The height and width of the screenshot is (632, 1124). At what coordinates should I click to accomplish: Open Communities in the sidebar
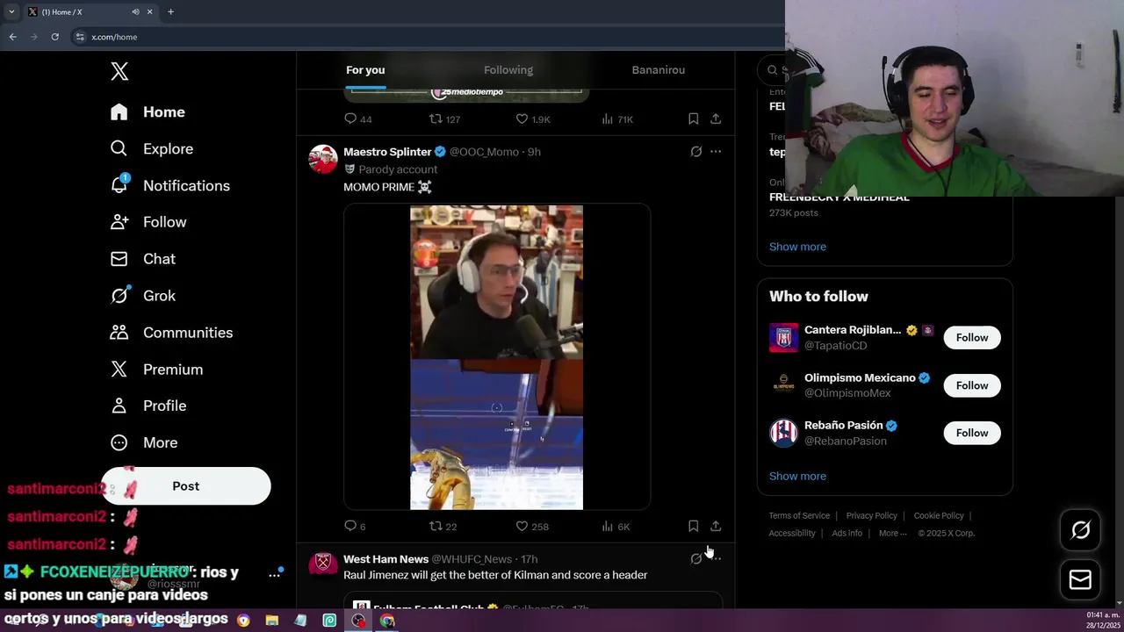pyautogui.click(x=171, y=333)
